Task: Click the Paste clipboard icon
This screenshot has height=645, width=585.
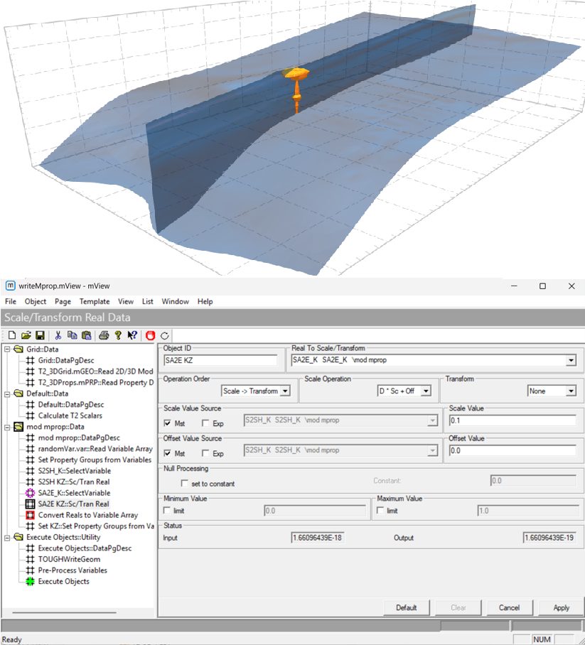Action: coord(87,335)
